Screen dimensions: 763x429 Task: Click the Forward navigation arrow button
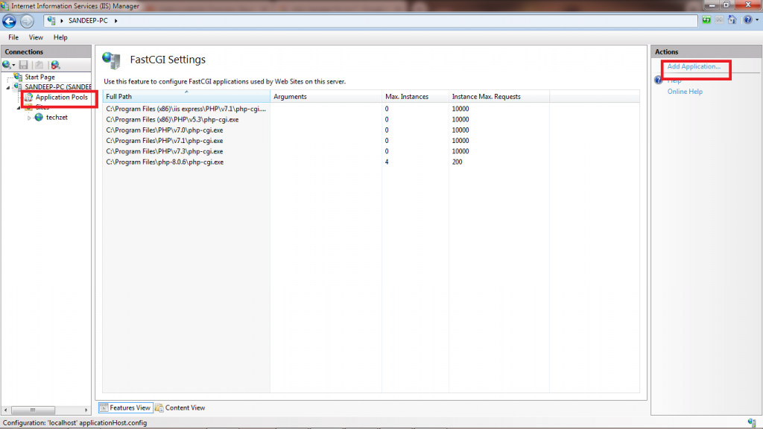point(27,21)
